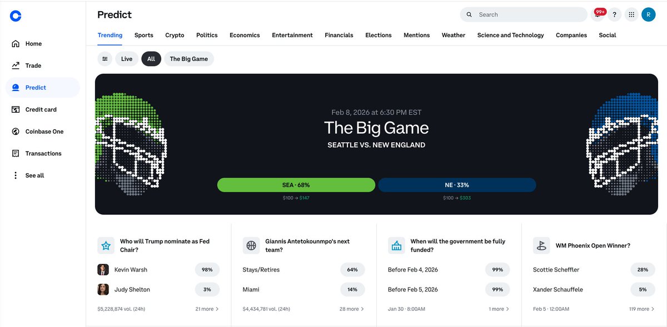This screenshot has height=327, width=667.
Task: Click the magnifier icon in the search bar
Action: [x=469, y=15]
